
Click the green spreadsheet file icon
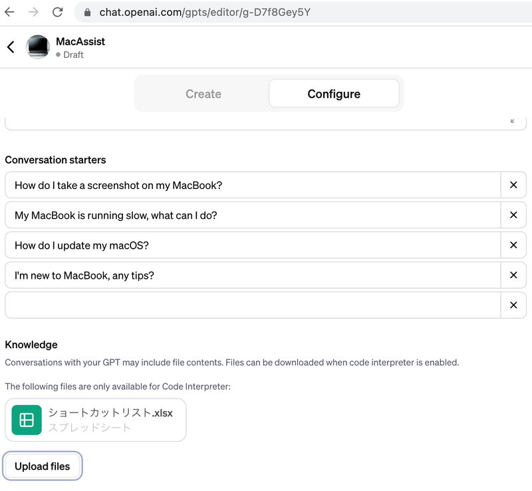(x=27, y=420)
